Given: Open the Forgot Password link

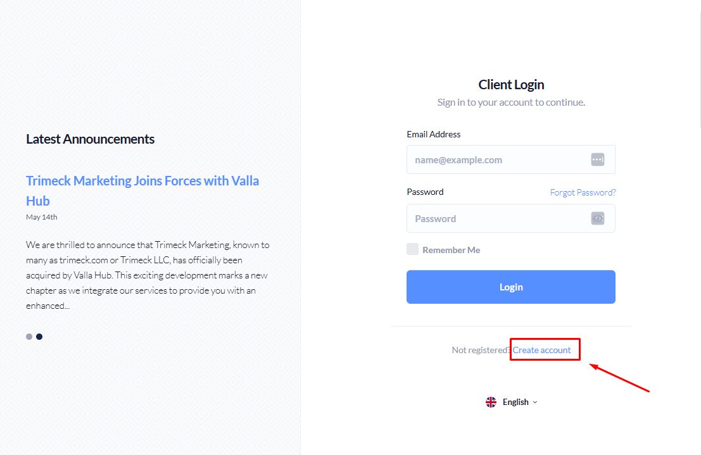Looking at the screenshot, I should pos(583,192).
